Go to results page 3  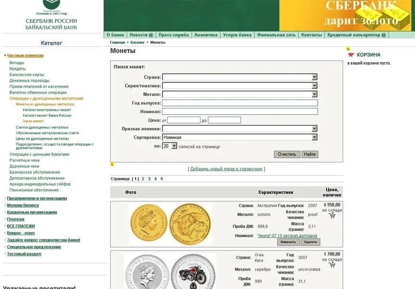click(x=149, y=179)
